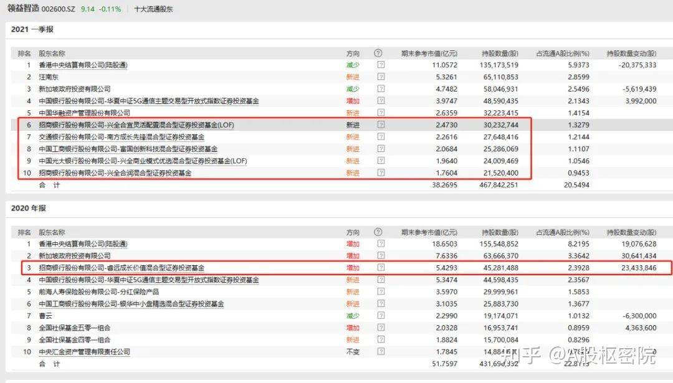Open help icon on 兴全合润混合型基金 row
Viewport: 673px width, 383px height.
click(381, 173)
